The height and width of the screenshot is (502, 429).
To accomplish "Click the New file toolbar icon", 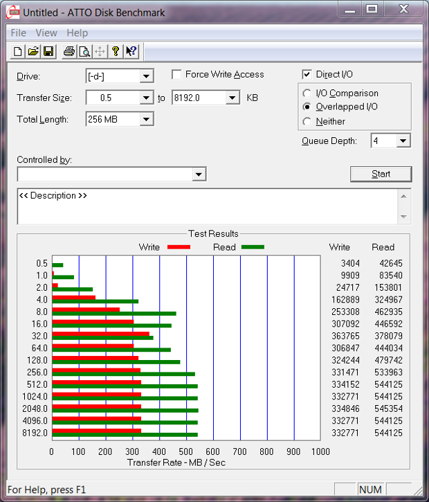I will (17, 51).
